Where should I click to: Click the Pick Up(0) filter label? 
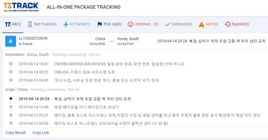click(x=112, y=24)
